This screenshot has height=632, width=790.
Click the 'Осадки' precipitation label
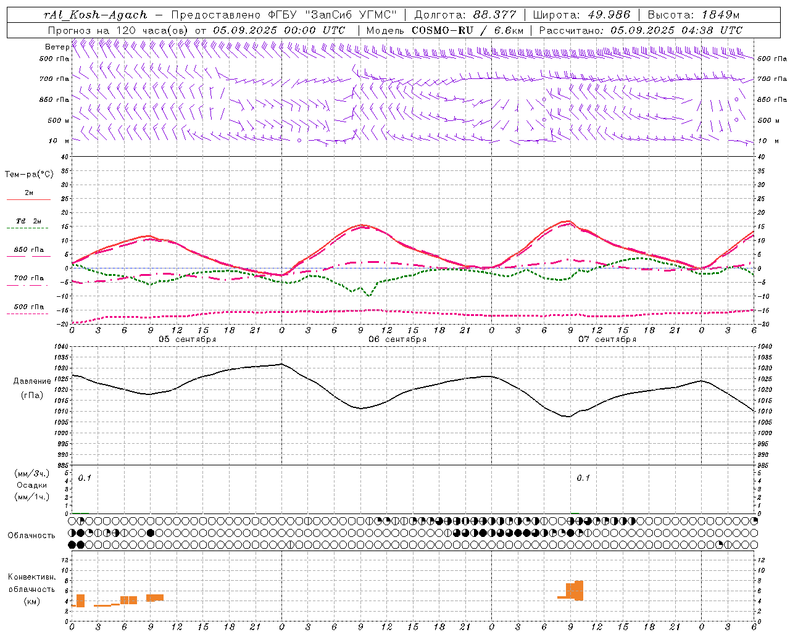click(x=32, y=485)
